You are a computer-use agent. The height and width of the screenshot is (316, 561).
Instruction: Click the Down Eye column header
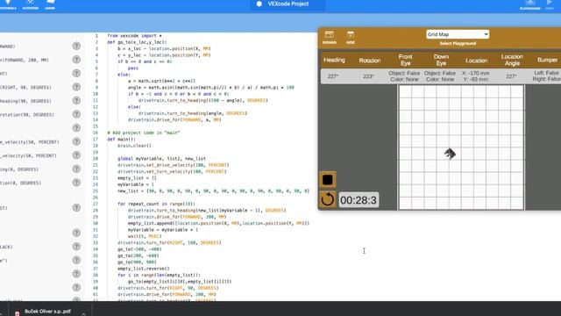click(441, 60)
